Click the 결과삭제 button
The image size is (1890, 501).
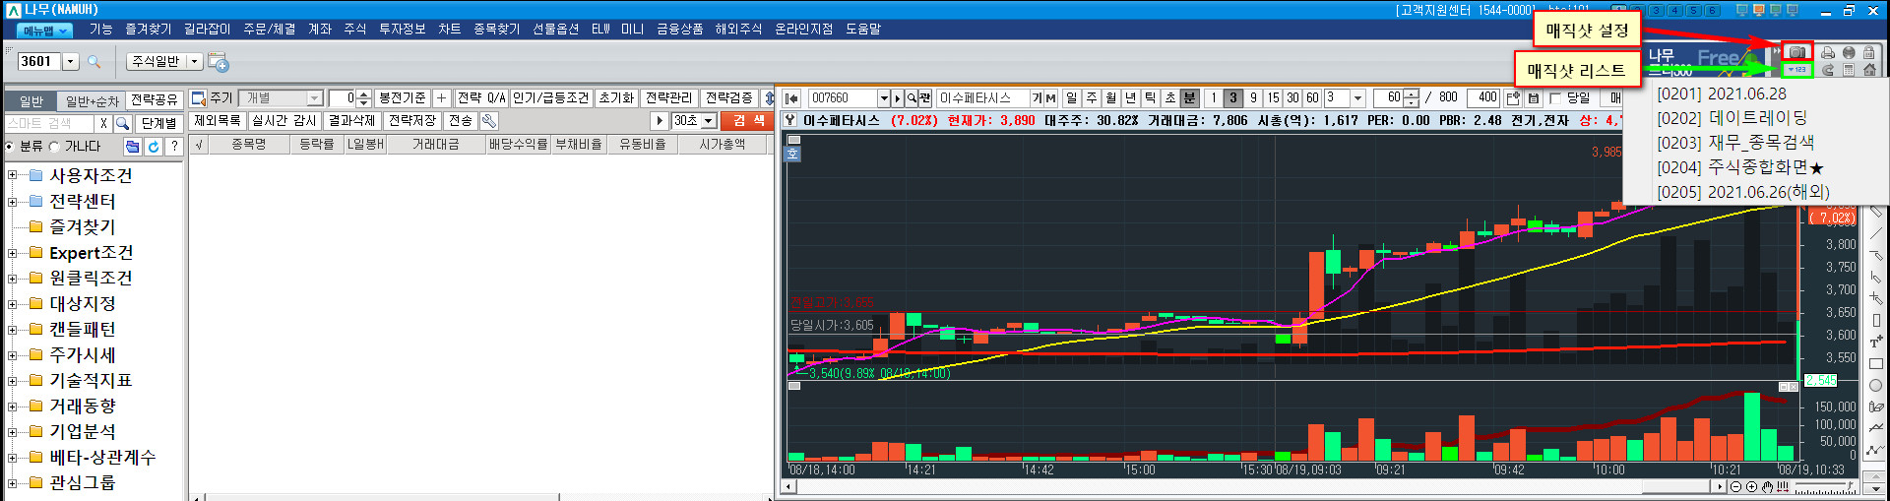(351, 121)
